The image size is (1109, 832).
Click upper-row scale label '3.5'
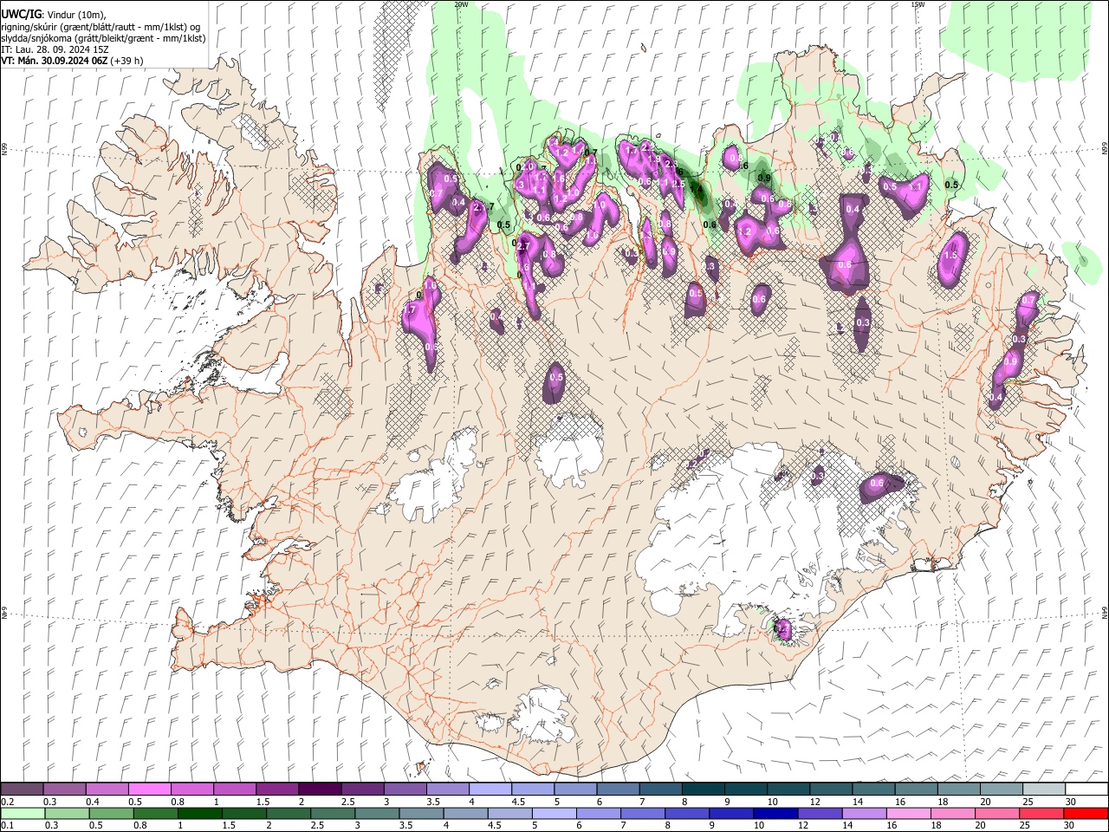point(433,802)
